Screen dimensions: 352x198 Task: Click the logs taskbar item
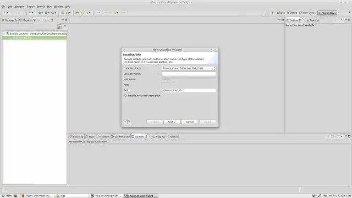pos(72,196)
